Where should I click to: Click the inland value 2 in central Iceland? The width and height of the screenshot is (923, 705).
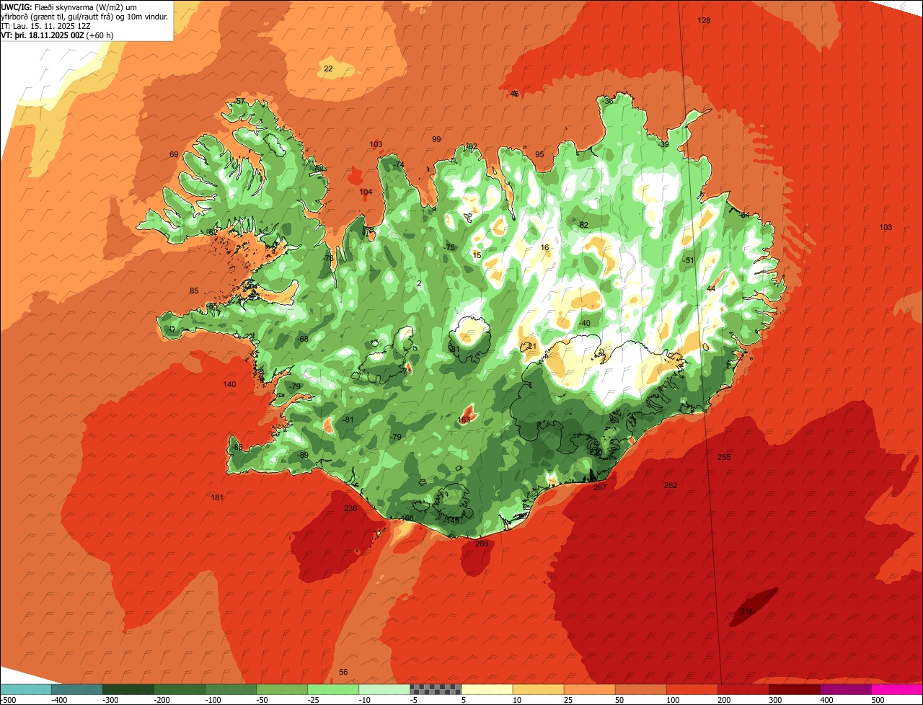click(x=419, y=283)
